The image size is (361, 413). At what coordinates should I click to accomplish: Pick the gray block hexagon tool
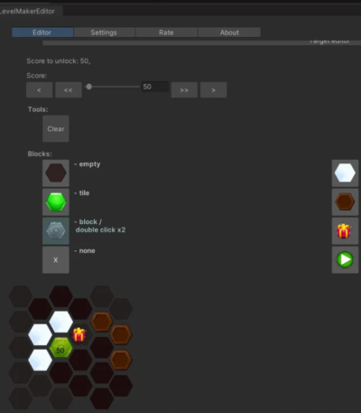[56, 230]
